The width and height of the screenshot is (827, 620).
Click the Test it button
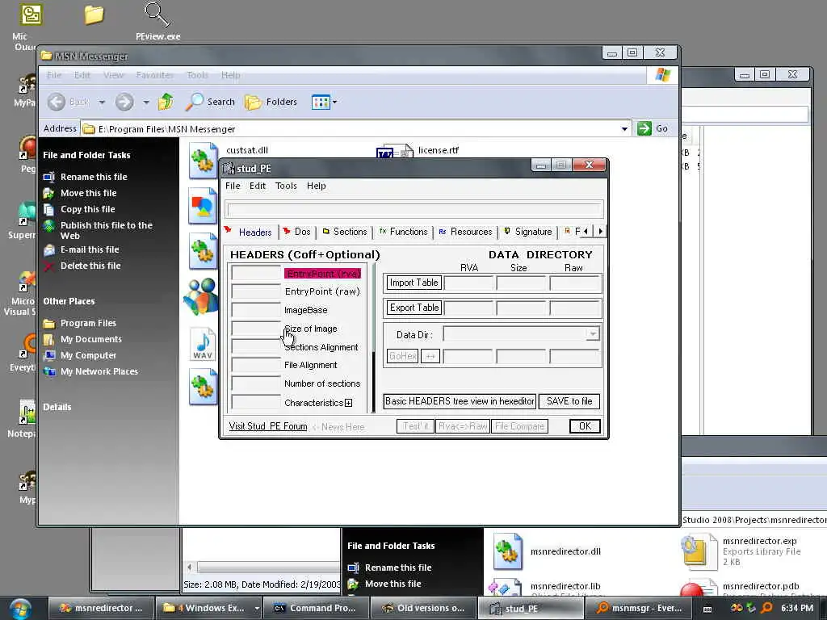pos(415,426)
